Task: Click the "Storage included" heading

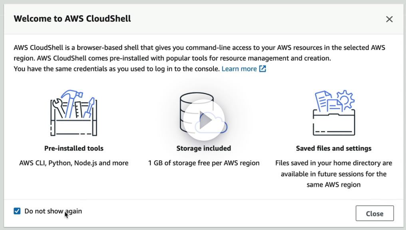Action: (204, 148)
